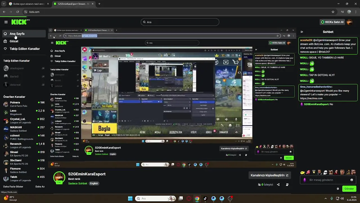The image size is (360, 203).
Task: Go to Ana Sayfa in sidebar
Action: (24, 34)
